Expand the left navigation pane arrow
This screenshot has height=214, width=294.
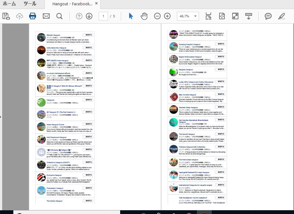1,117
